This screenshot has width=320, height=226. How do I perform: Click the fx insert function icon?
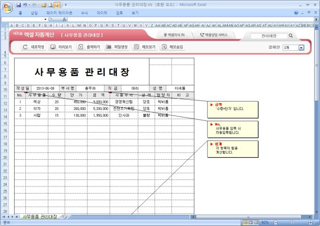click(64, 19)
